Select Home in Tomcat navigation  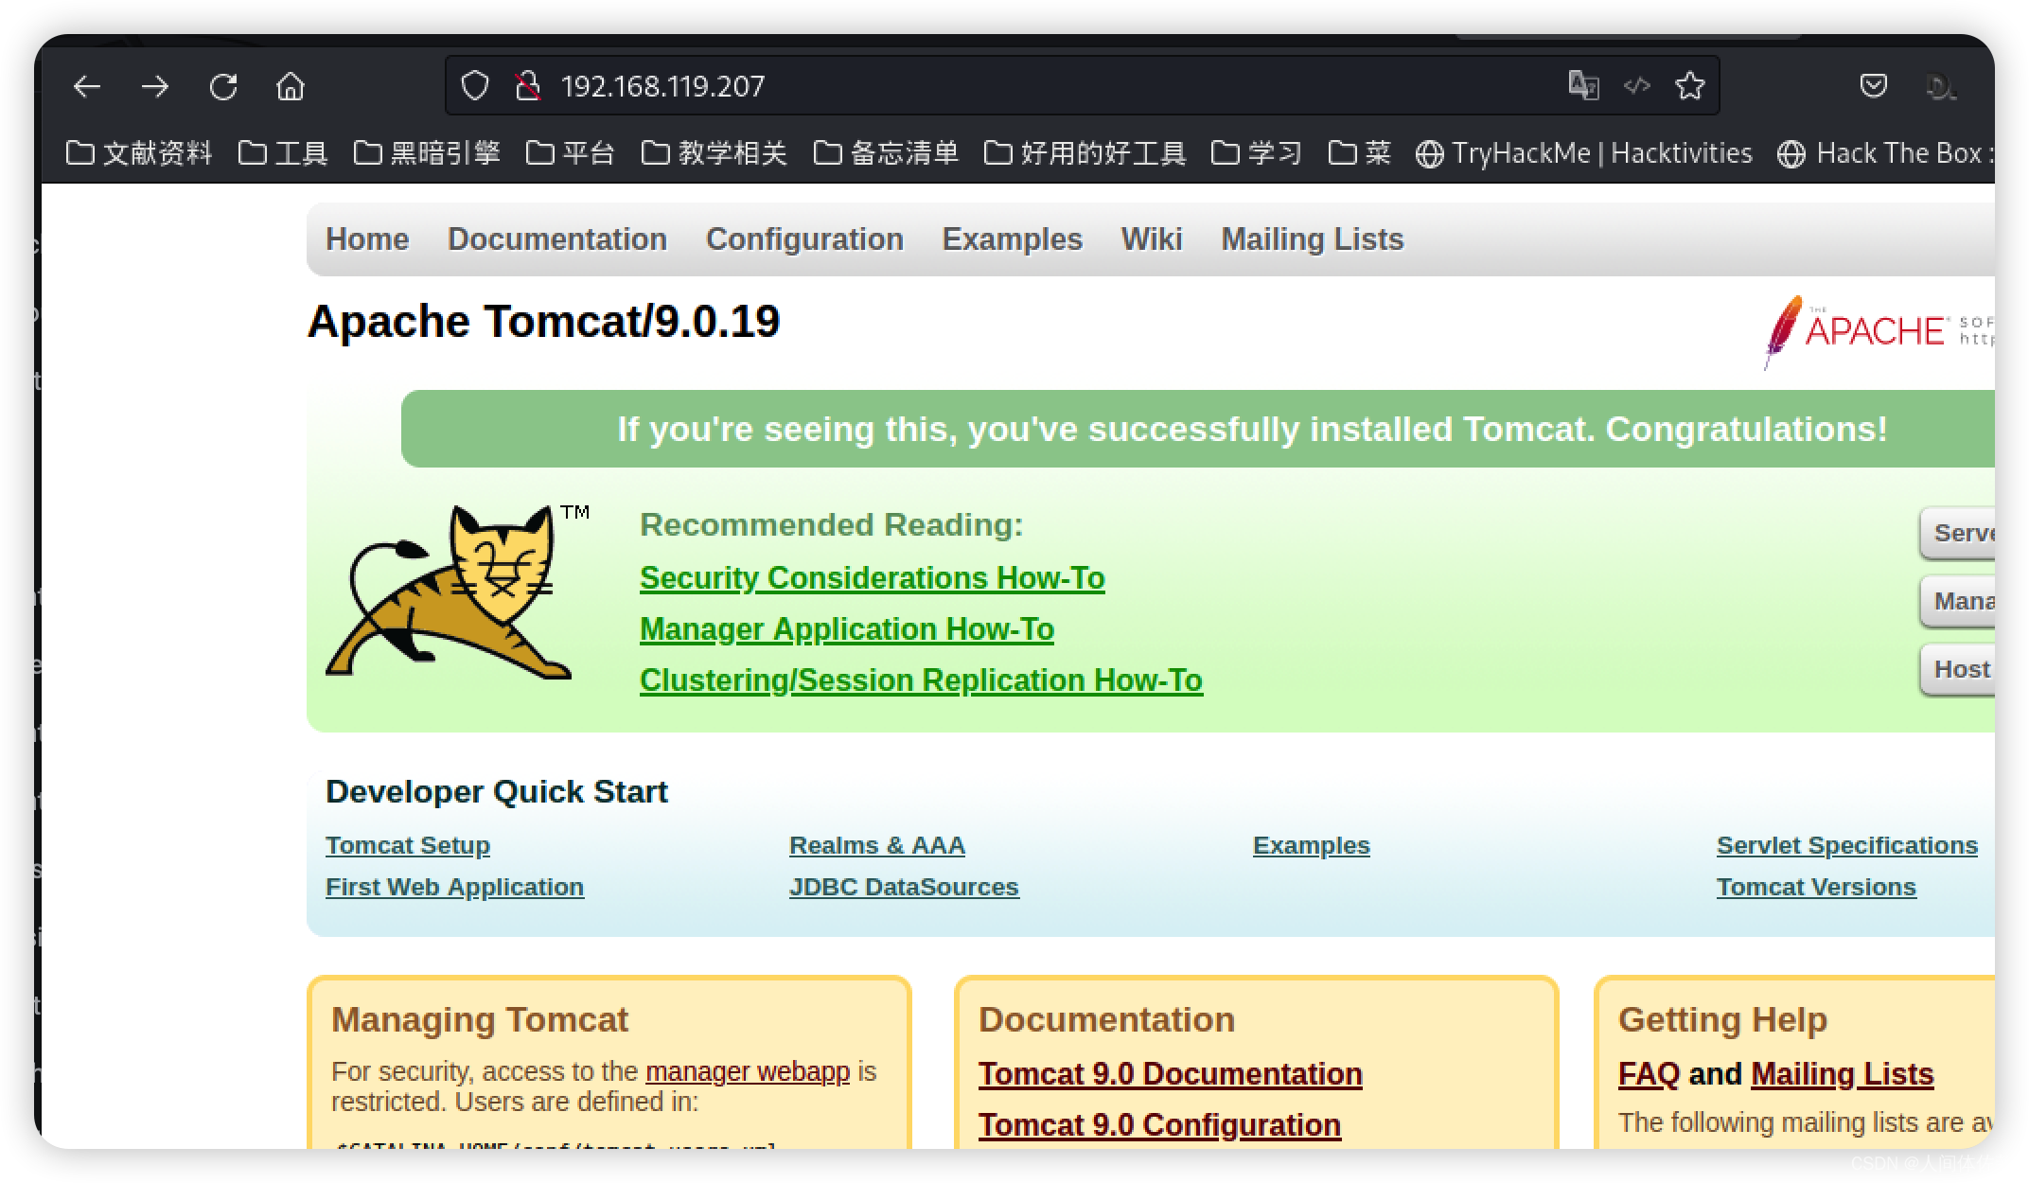click(367, 239)
